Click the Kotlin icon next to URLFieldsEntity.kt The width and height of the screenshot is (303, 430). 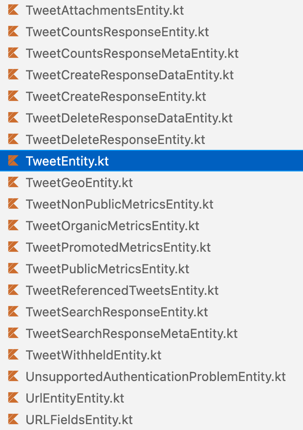[13, 419]
